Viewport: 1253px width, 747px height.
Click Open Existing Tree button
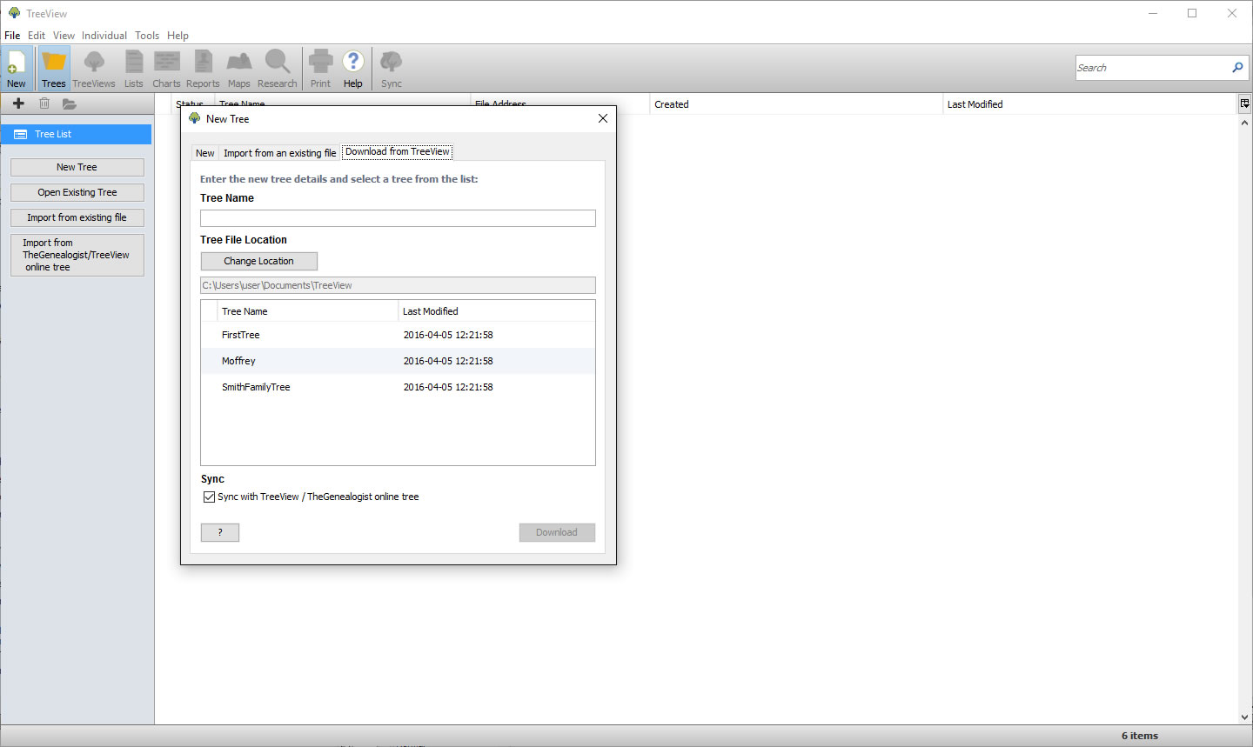(77, 192)
